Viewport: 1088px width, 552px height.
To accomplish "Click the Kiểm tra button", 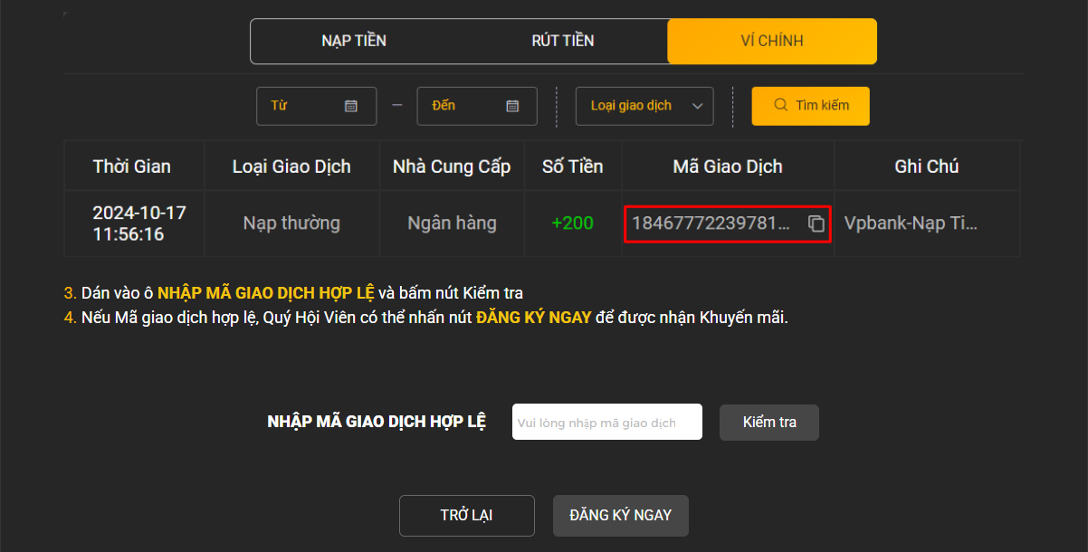I will [x=768, y=422].
